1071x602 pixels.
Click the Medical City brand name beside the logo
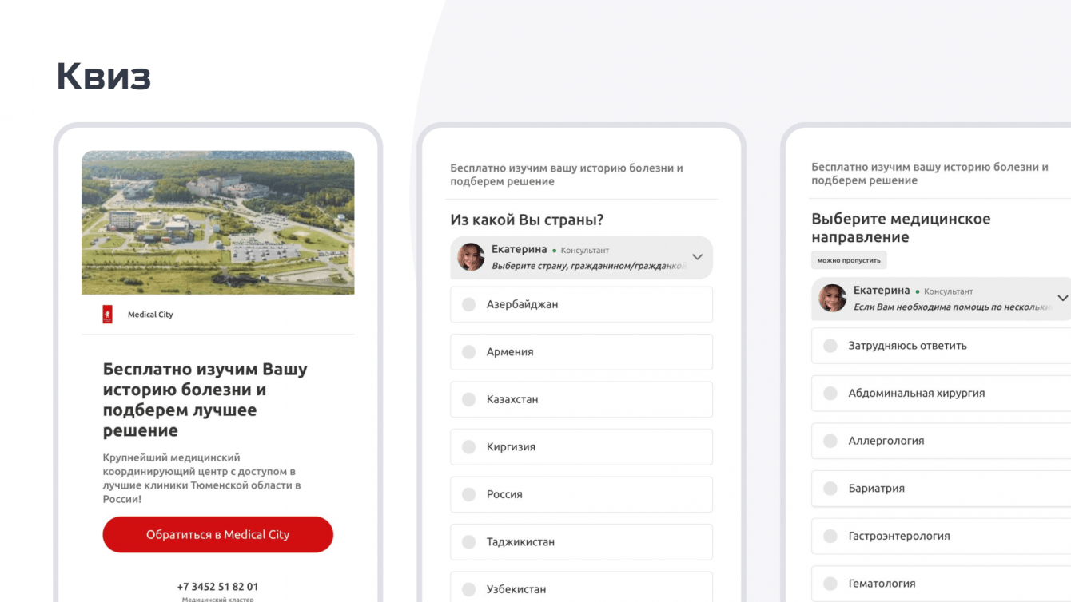click(x=150, y=315)
